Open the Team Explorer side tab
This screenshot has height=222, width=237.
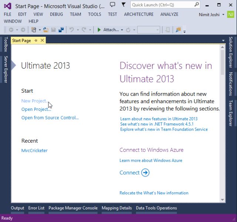[x=230, y=113]
